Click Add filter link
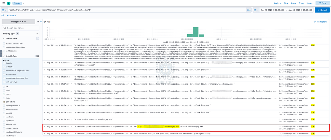 click(x=11, y=15)
